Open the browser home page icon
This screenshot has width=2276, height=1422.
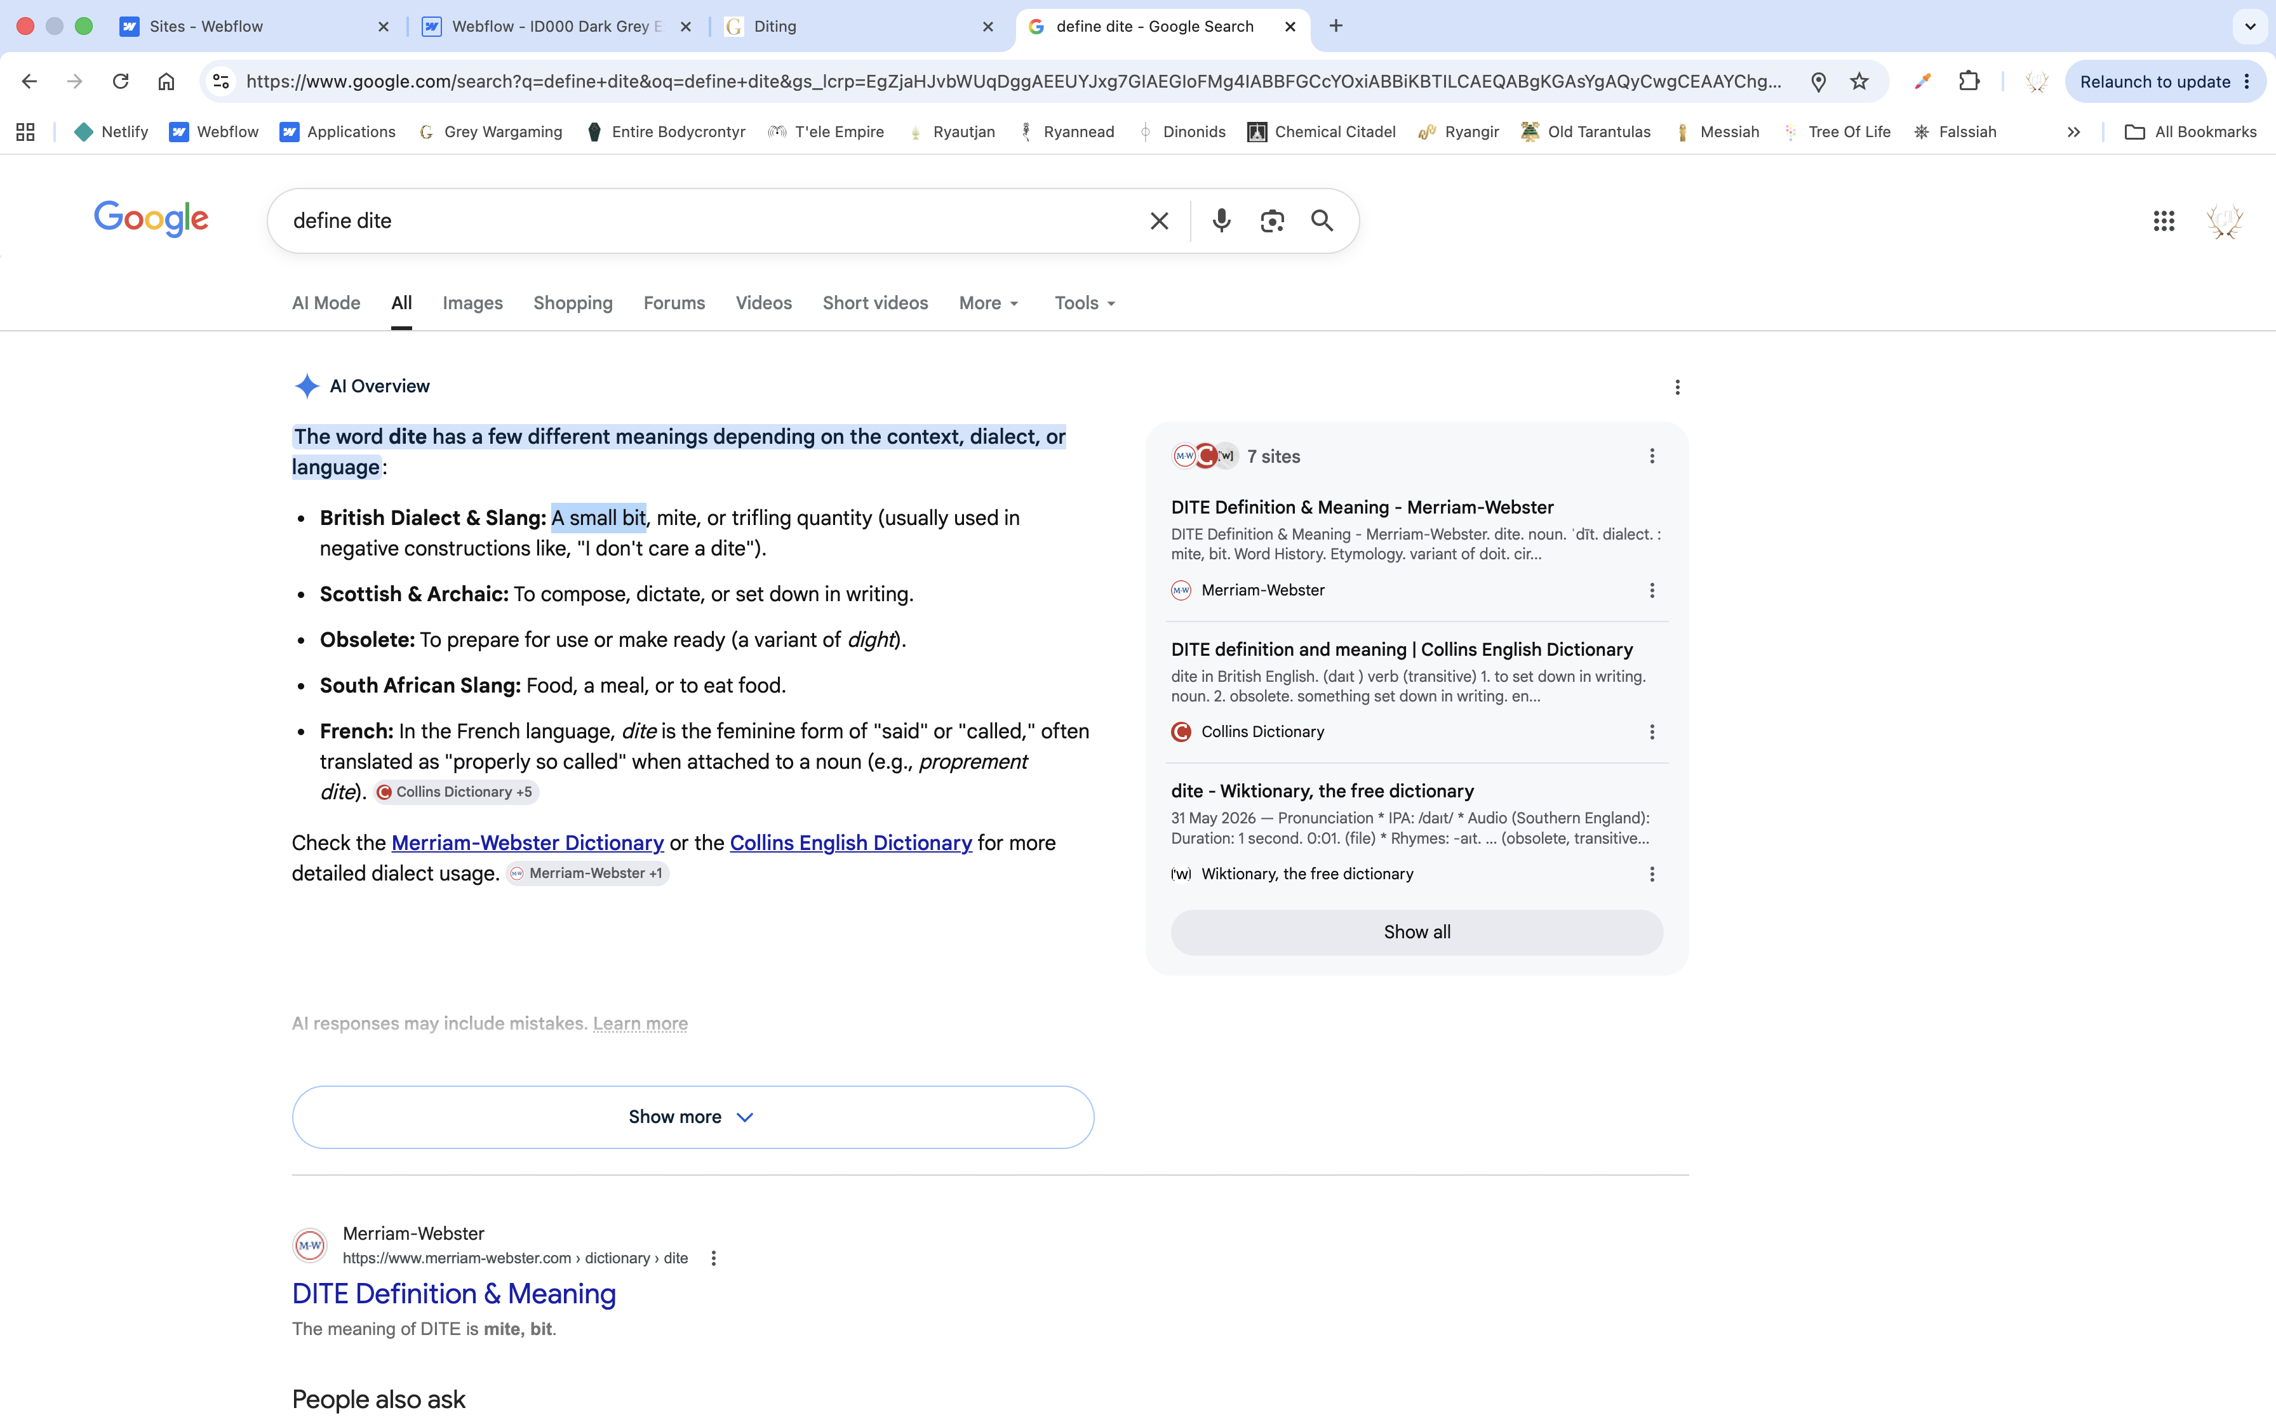coord(166,82)
